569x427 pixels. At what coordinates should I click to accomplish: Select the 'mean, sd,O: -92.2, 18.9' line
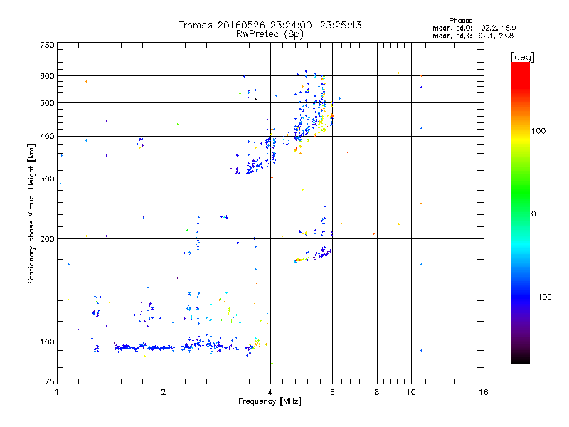click(474, 28)
